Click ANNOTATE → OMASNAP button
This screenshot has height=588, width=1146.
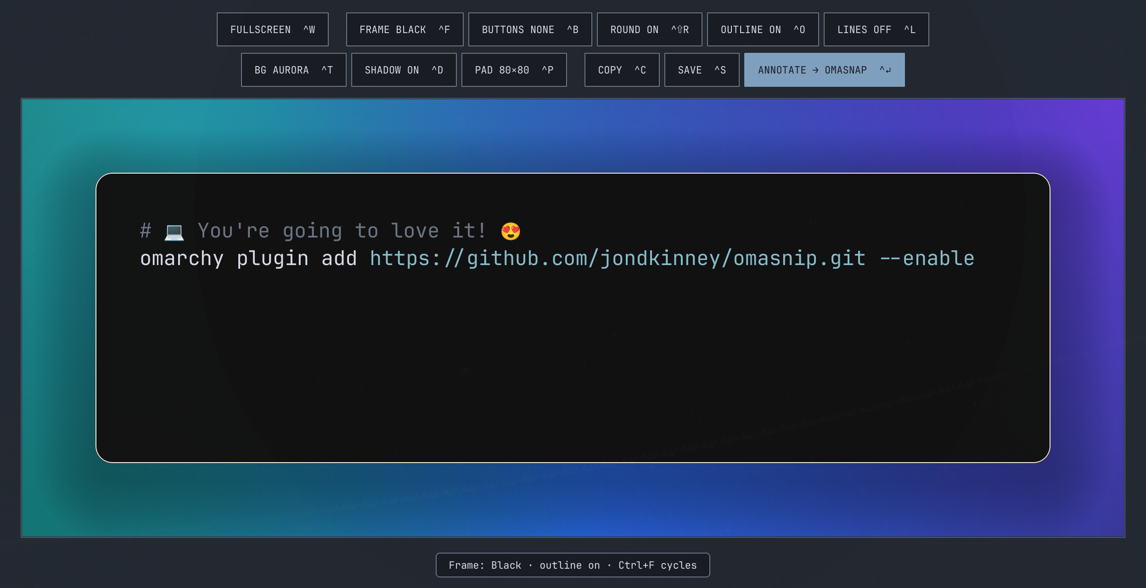coord(824,70)
